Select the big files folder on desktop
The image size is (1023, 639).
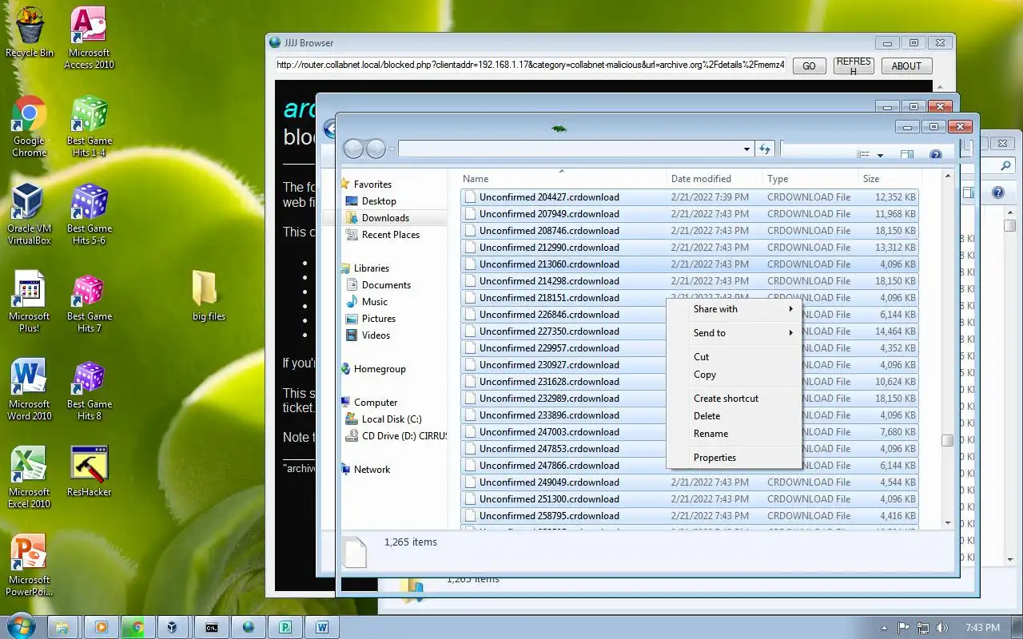[x=209, y=296]
